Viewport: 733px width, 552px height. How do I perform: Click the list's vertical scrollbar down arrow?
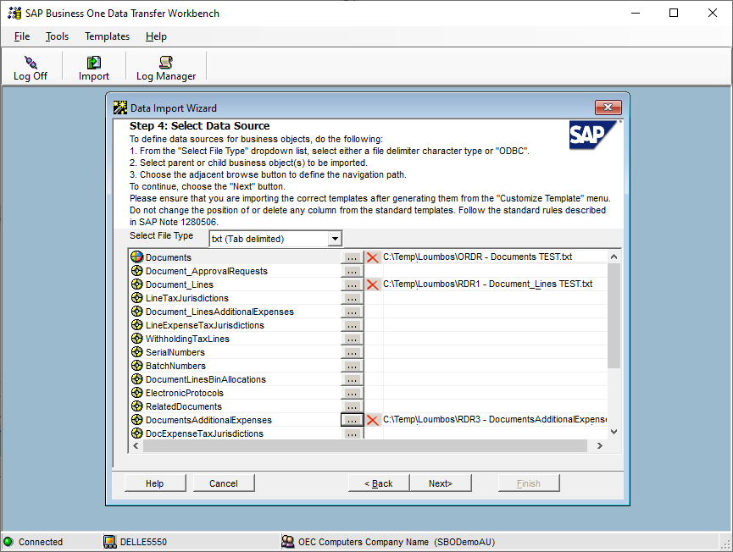614,432
